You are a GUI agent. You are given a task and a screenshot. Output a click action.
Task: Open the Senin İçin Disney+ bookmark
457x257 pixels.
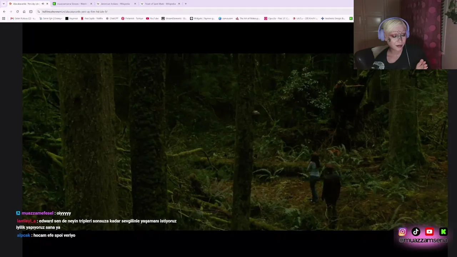pos(51,19)
